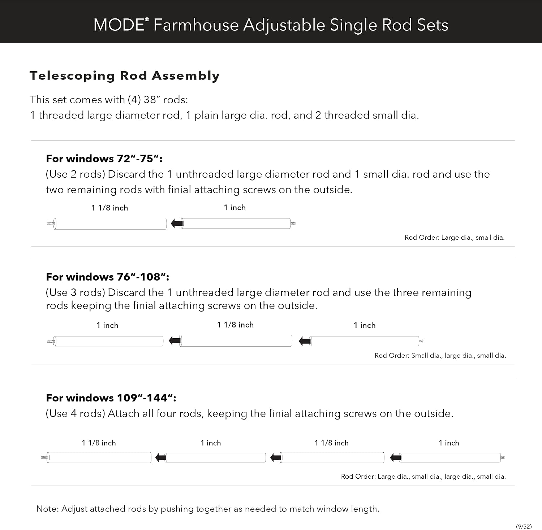Select the 1 1/8 inch rod in 72"-75" diagram
This screenshot has width=542, height=530.
(x=110, y=223)
